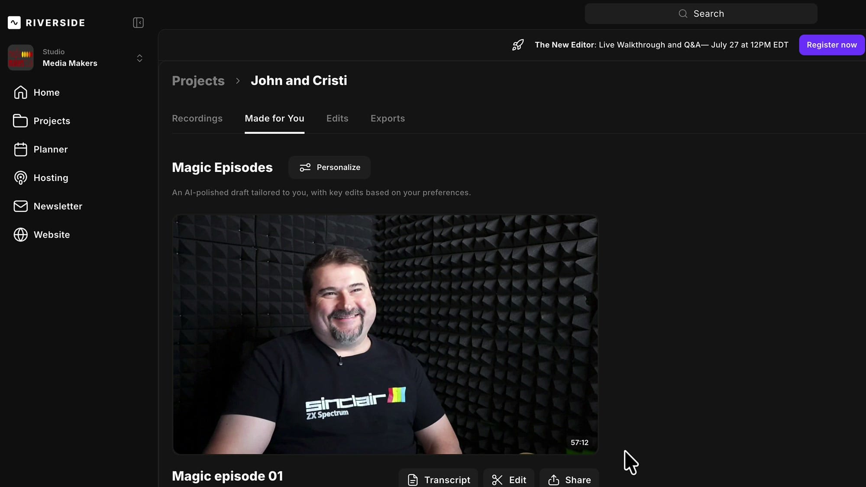This screenshot has width=866, height=487.
Task: Click the Transcript document icon
Action: click(413, 480)
